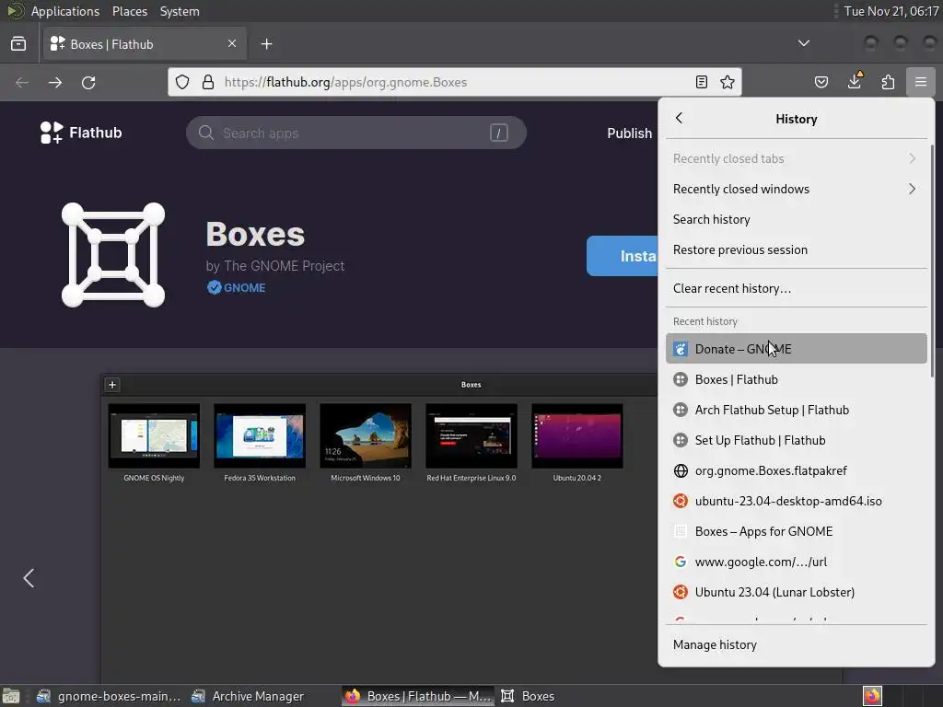Go back to the previous page
Image resolution: width=943 pixels, height=707 pixels.
22,82
